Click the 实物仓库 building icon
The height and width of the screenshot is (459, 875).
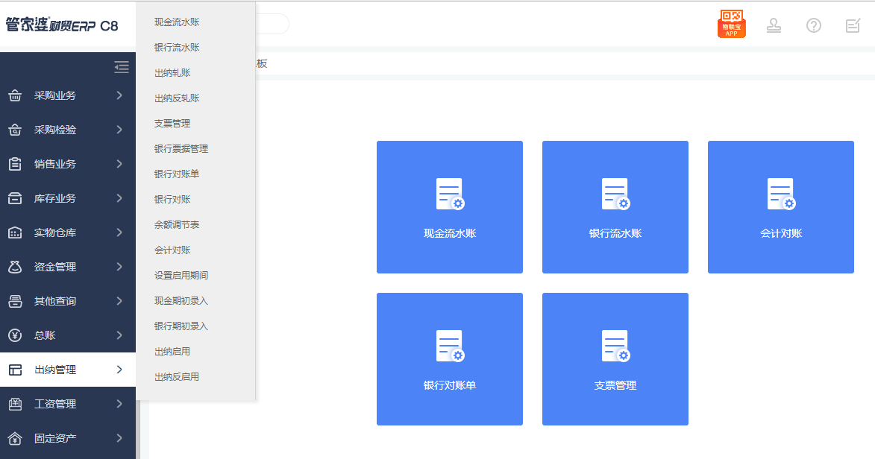click(15, 232)
